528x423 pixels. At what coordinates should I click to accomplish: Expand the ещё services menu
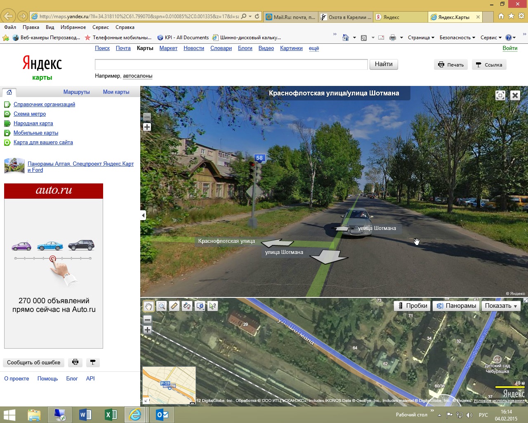click(x=314, y=48)
